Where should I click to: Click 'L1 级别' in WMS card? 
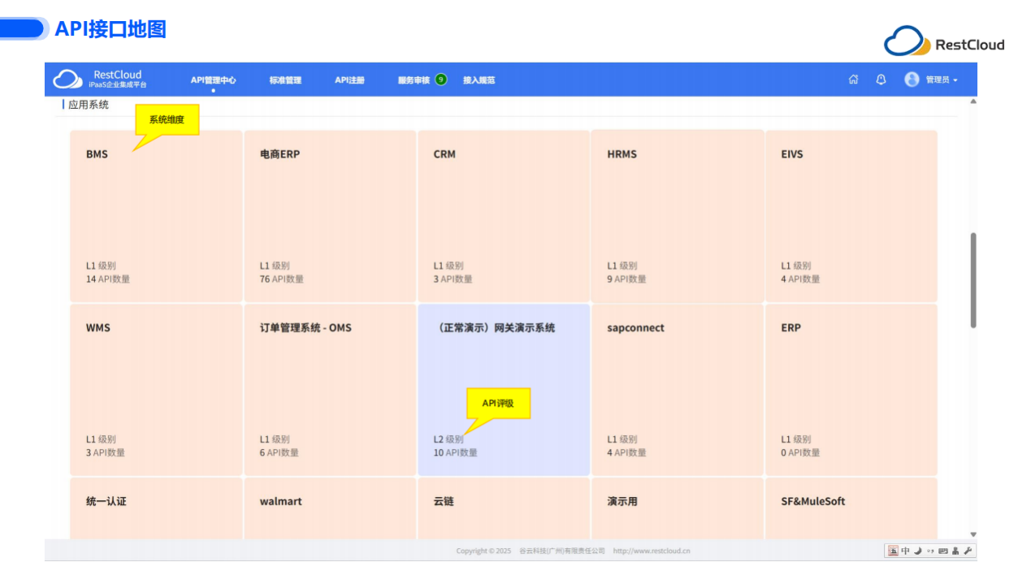click(101, 439)
